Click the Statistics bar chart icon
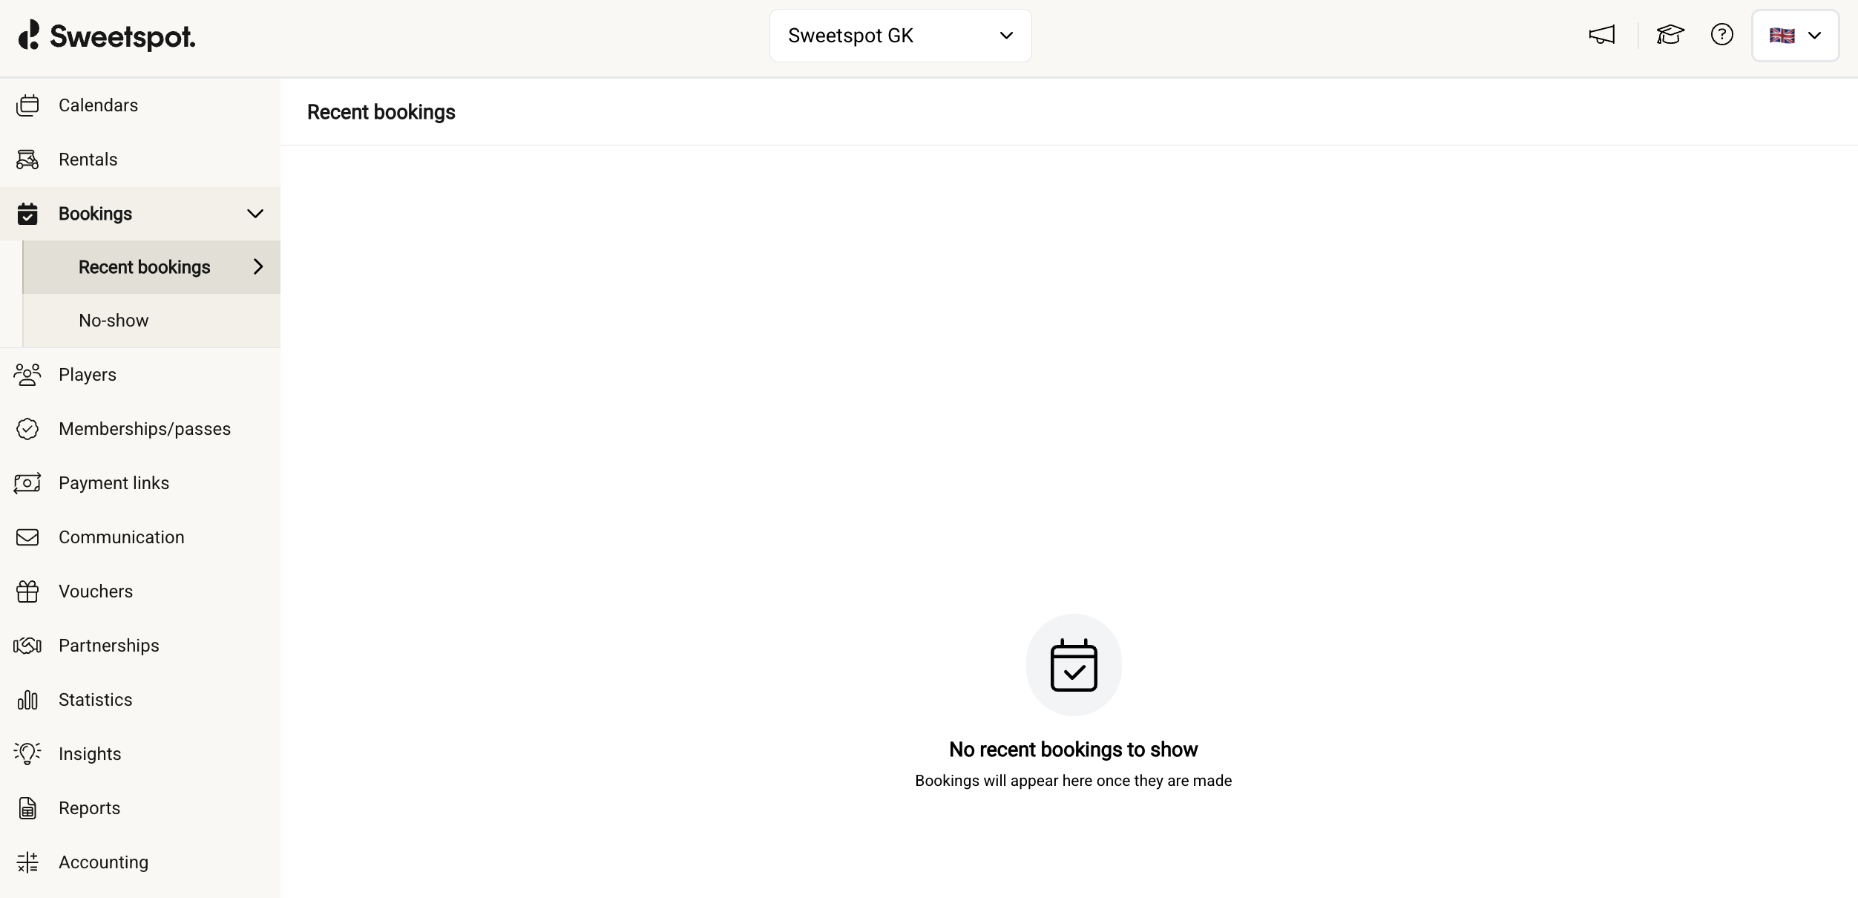Image resolution: width=1858 pixels, height=898 pixels. coord(27,700)
